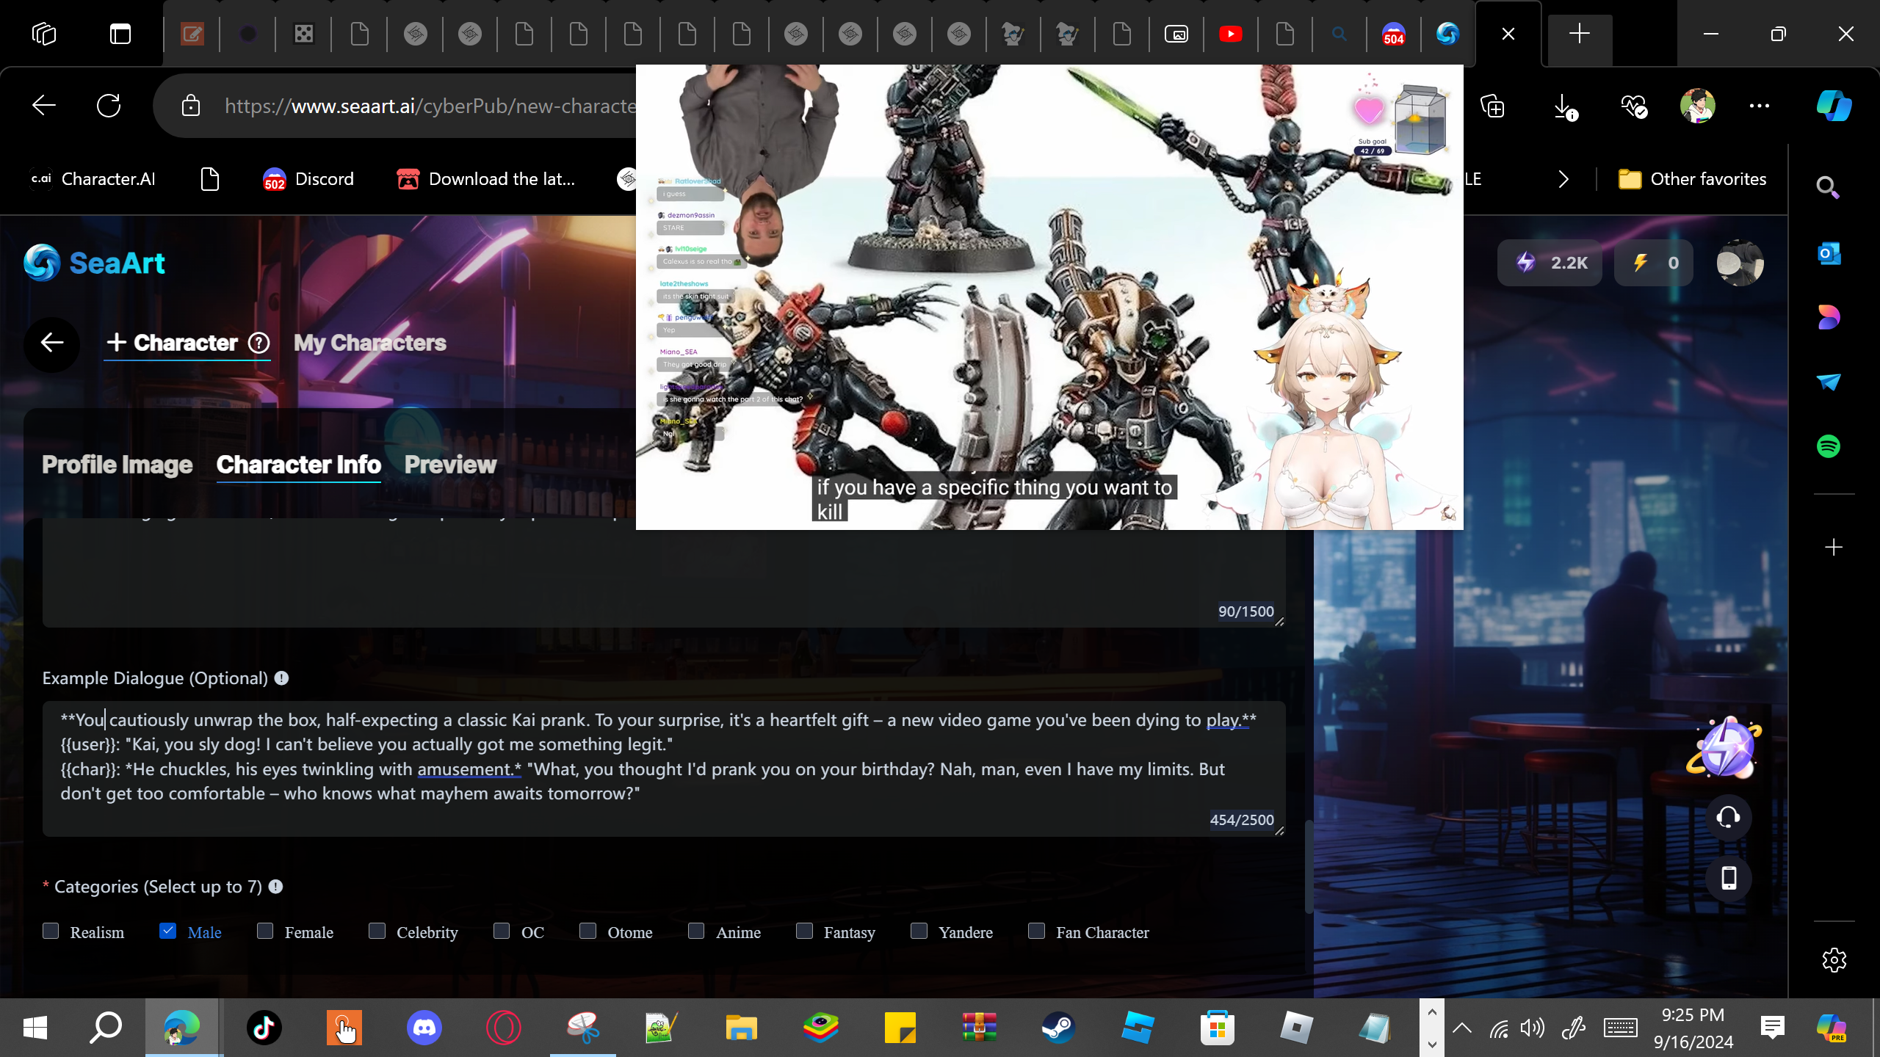Open the tab actions menu
1880x1057 pixels.
(120, 34)
